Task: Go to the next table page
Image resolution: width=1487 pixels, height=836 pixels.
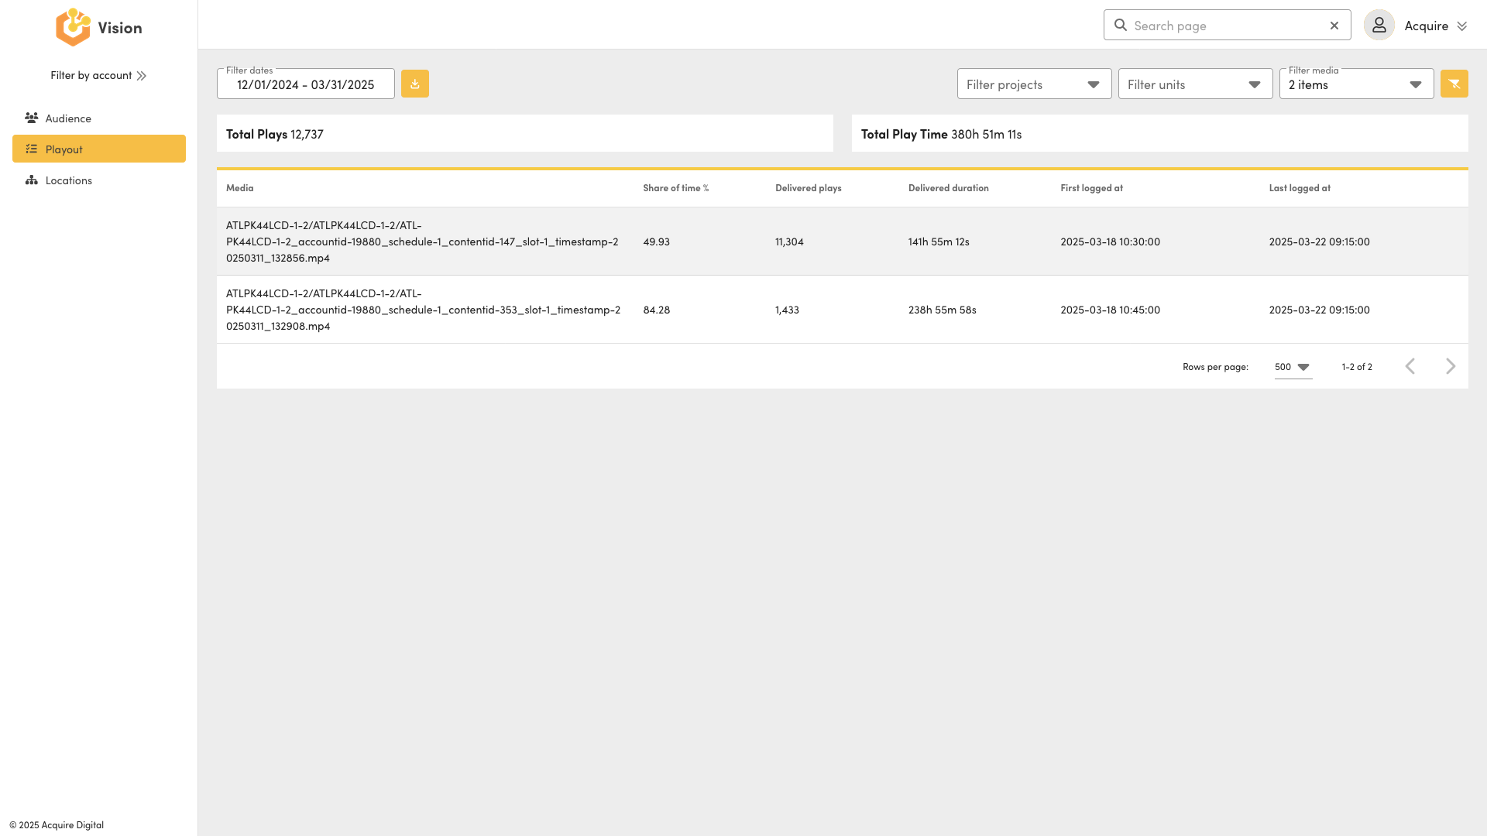Action: pyautogui.click(x=1451, y=366)
